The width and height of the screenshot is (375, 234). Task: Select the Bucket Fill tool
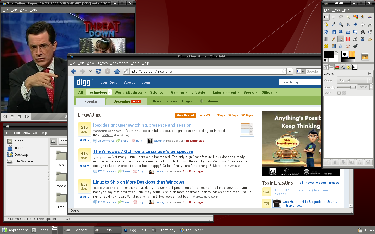pos(370,32)
